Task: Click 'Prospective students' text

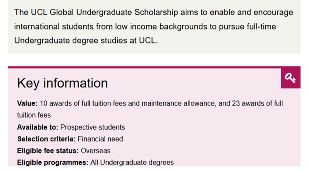Action: [x=93, y=127]
